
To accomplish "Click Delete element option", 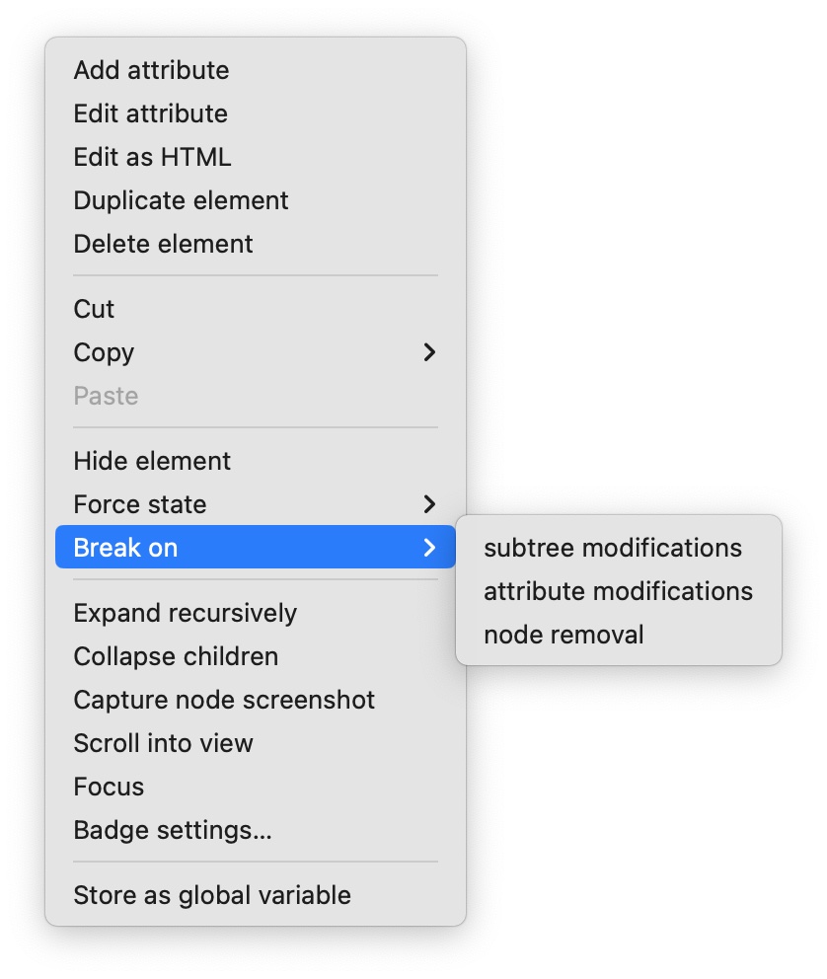I will pos(163,244).
